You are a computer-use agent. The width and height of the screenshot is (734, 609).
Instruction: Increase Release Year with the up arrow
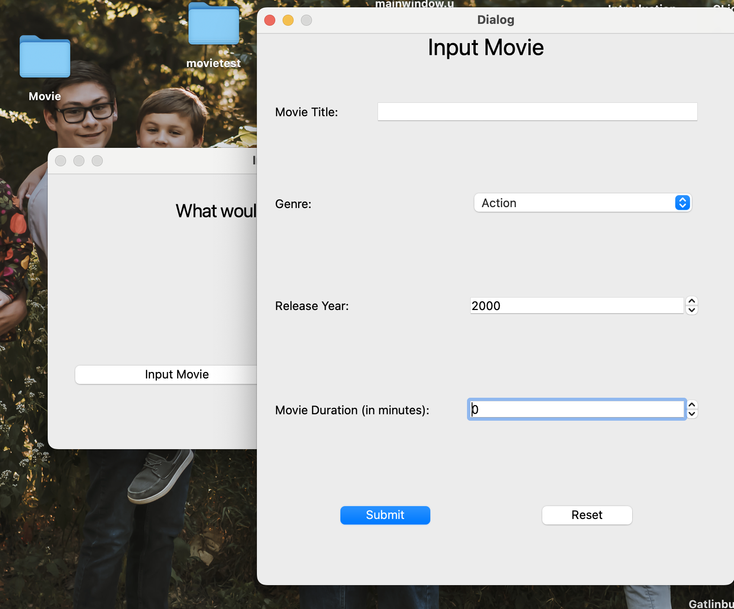692,301
